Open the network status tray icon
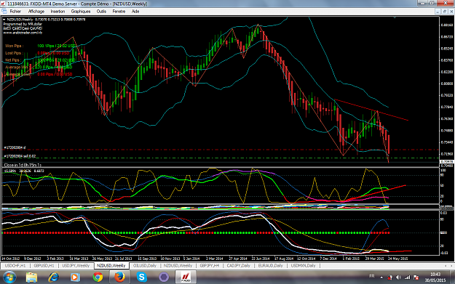The image size is (455, 284). pyautogui.click(x=408, y=277)
